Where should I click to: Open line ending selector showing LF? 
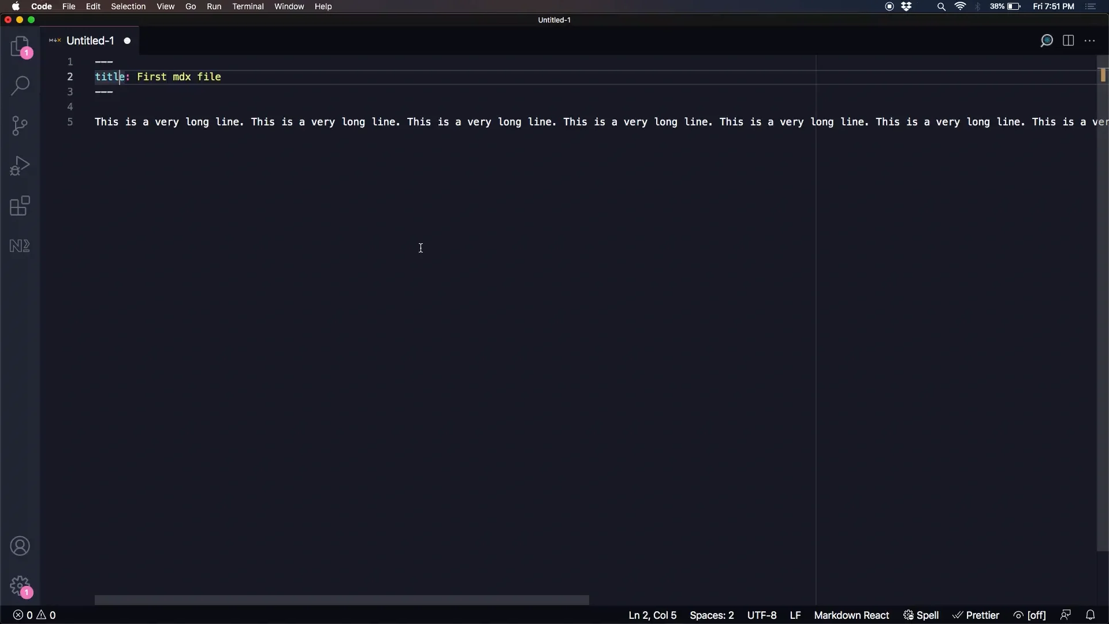[795, 615]
